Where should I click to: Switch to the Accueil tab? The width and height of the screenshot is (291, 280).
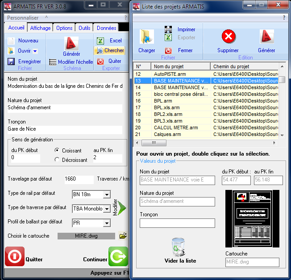pyautogui.click(x=16, y=28)
